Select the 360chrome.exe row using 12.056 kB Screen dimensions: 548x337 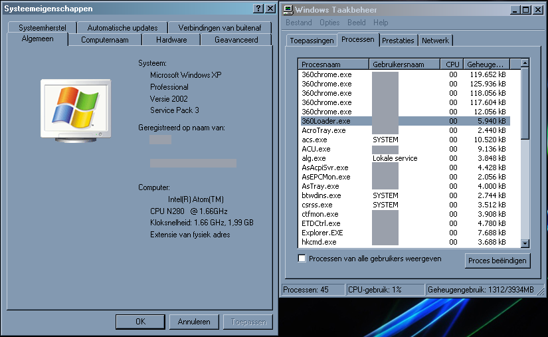(405, 112)
